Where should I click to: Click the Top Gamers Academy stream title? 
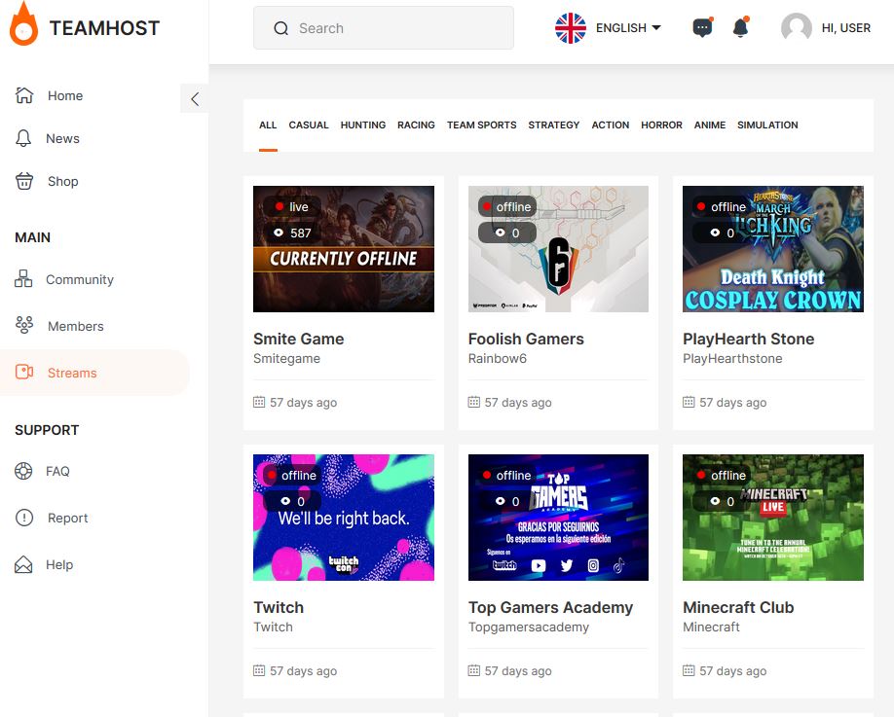pyautogui.click(x=551, y=607)
